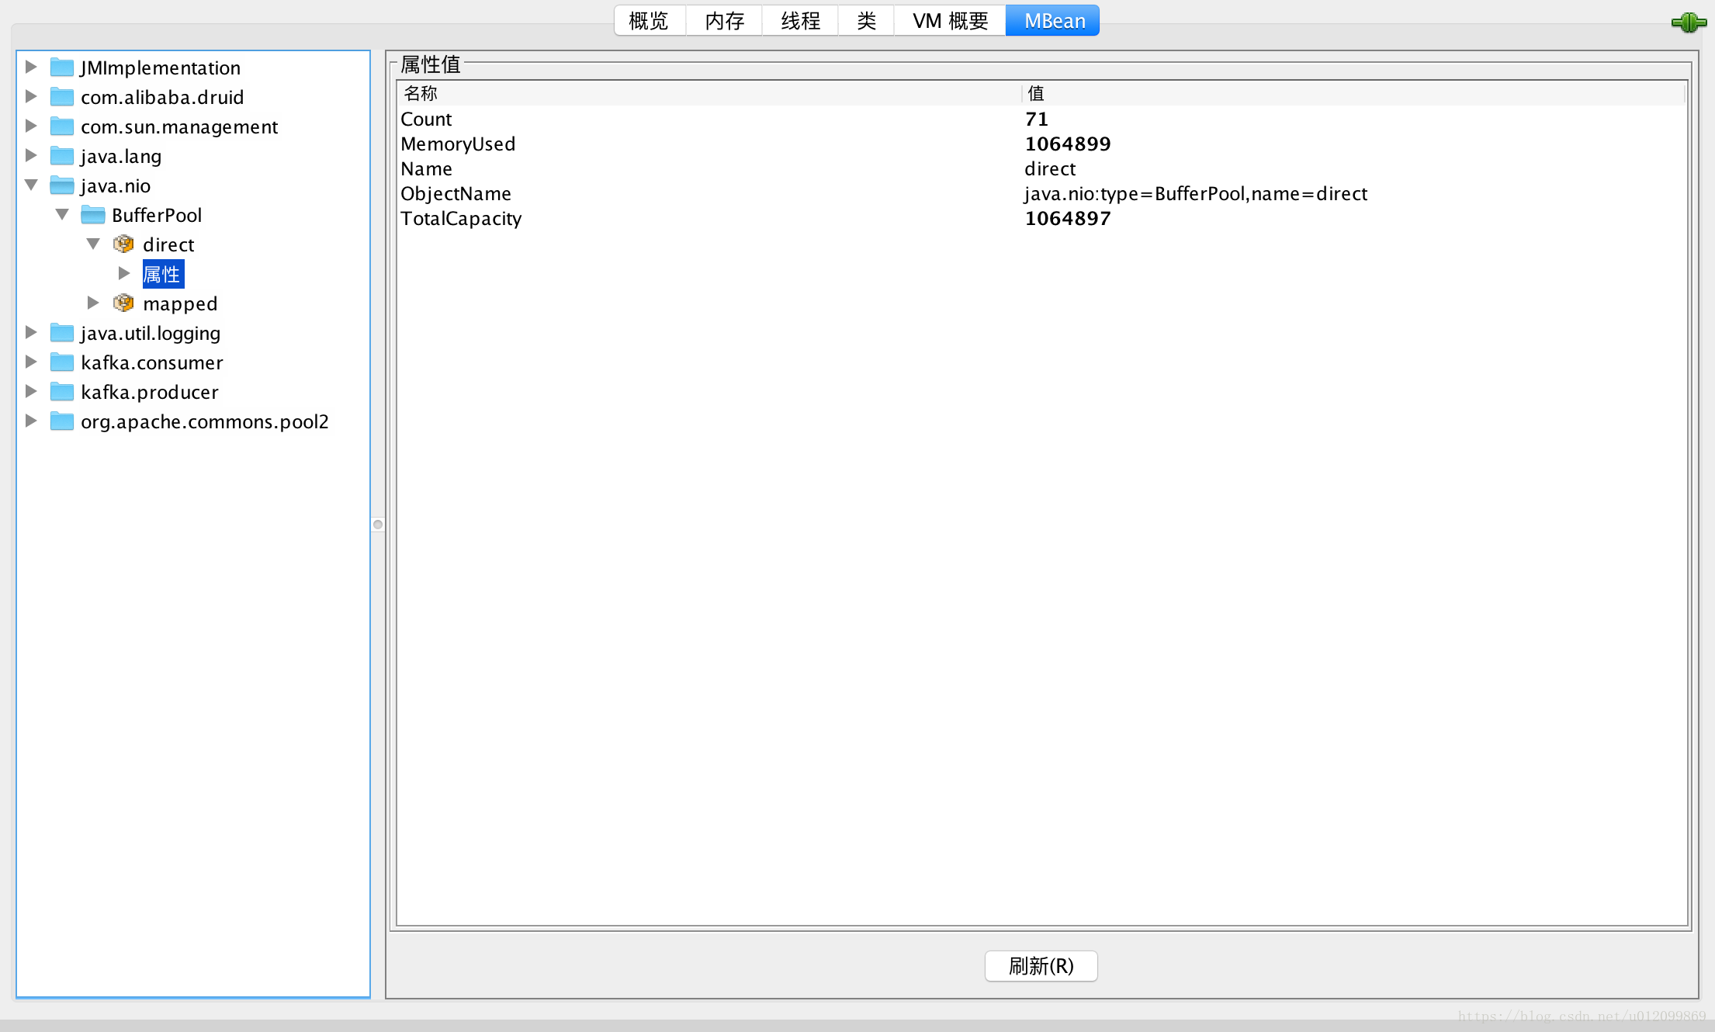Click the JMImplementation folder icon
Screen dimensions: 1715x1032
coord(62,68)
